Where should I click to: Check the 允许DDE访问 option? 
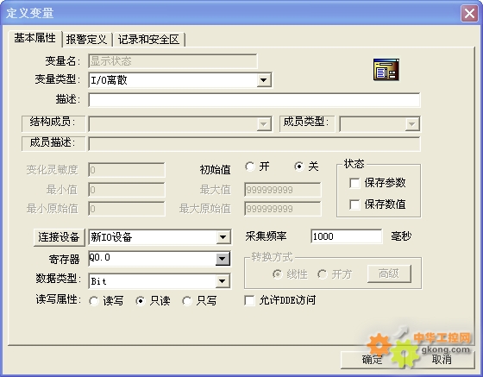tap(249, 300)
